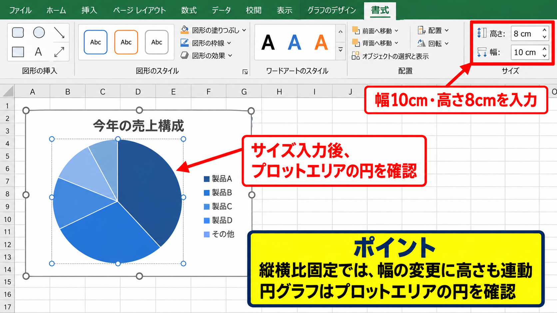This screenshot has height=313, width=557.
Task: Click the 製品A legend entry
Action: coord(218,179)
